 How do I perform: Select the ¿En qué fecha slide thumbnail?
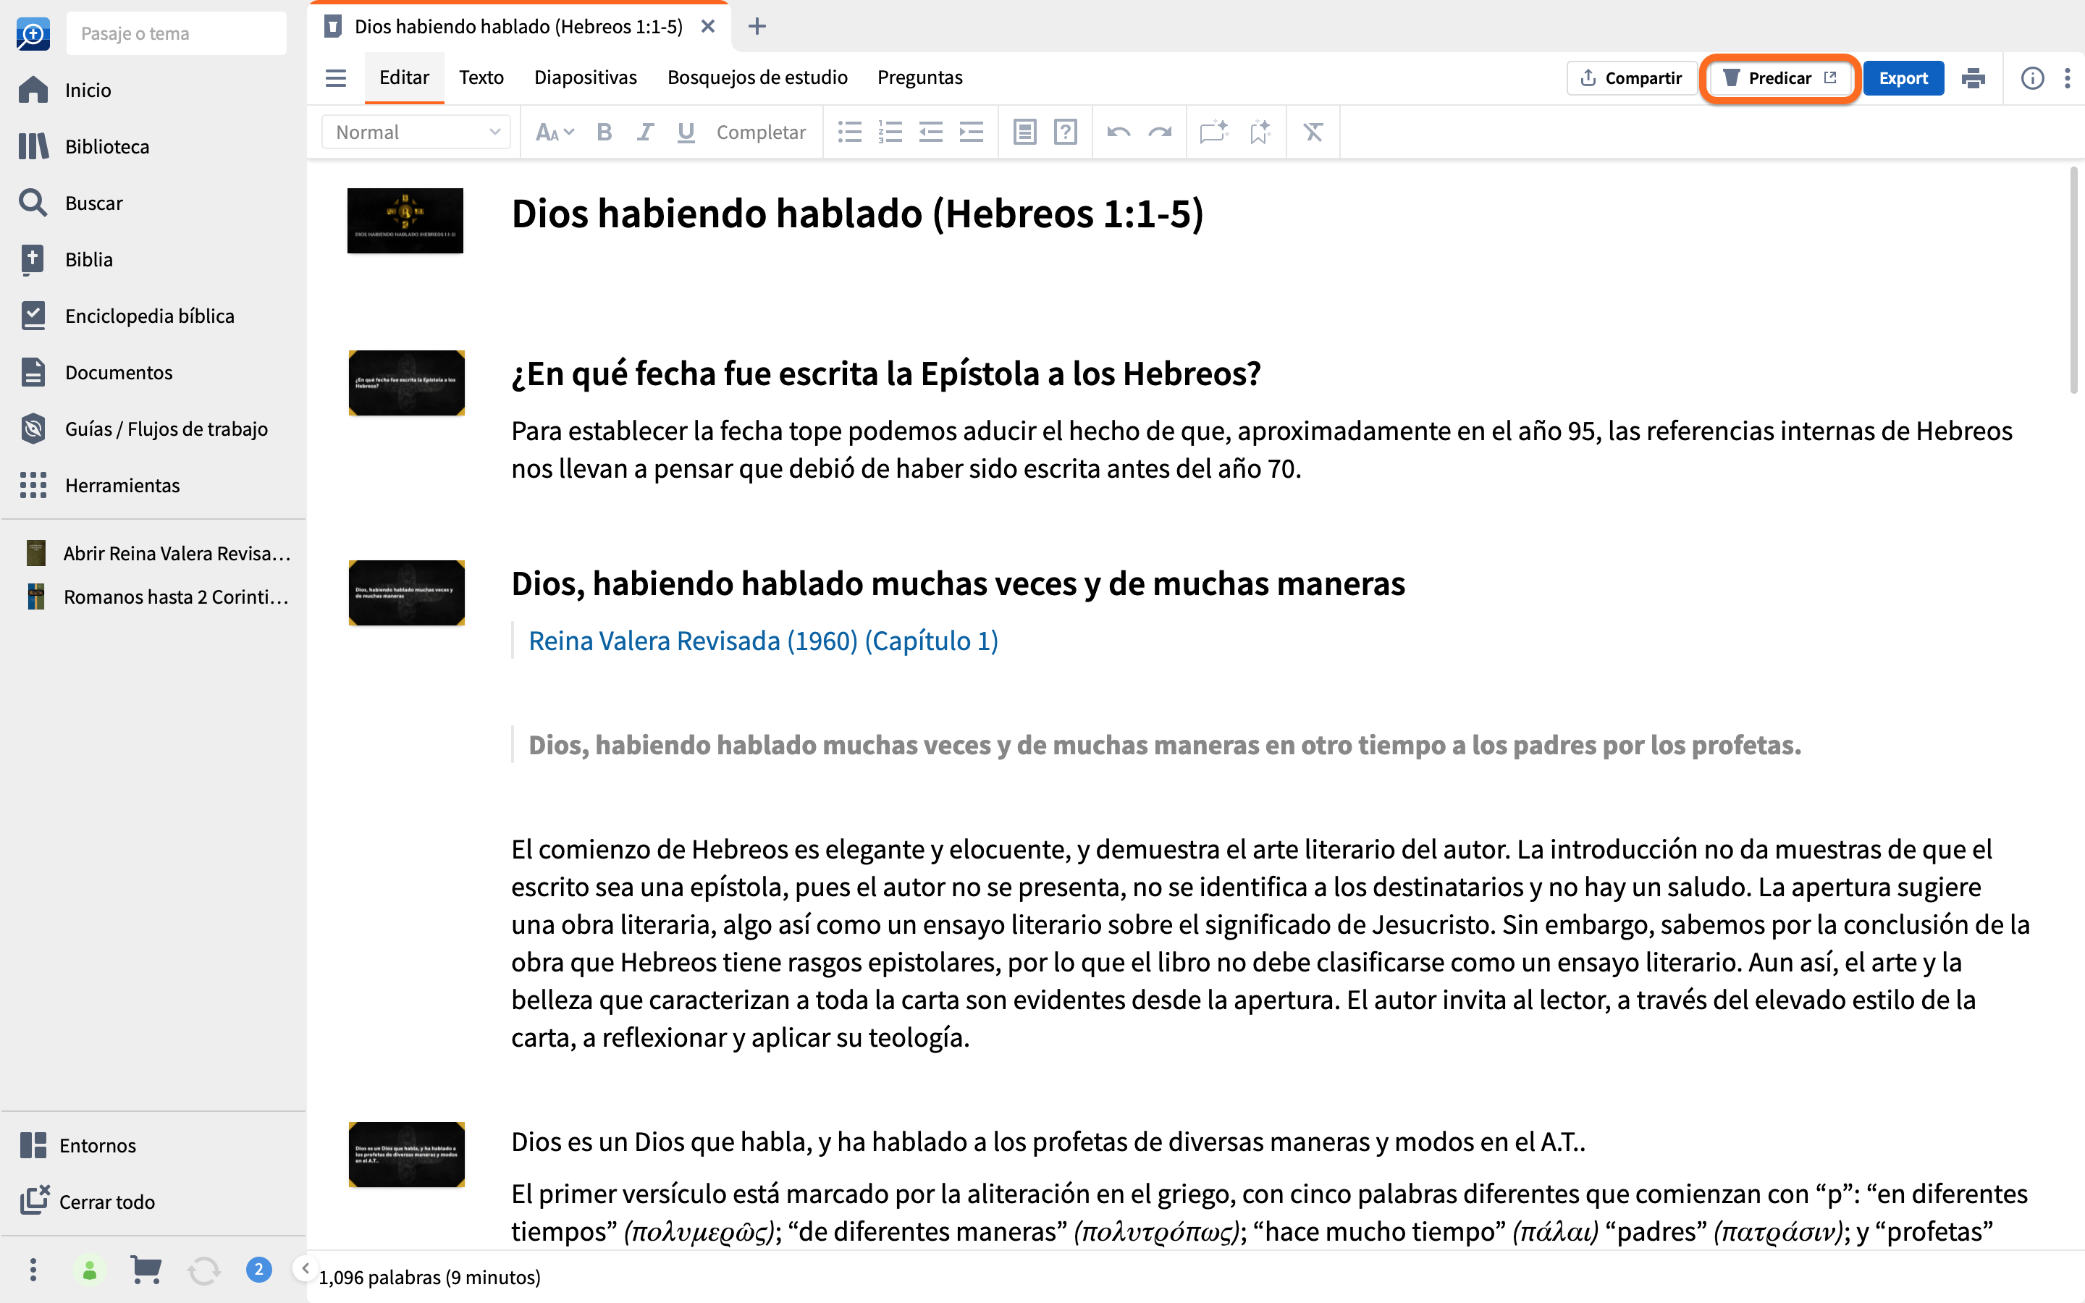pos(407,383)
